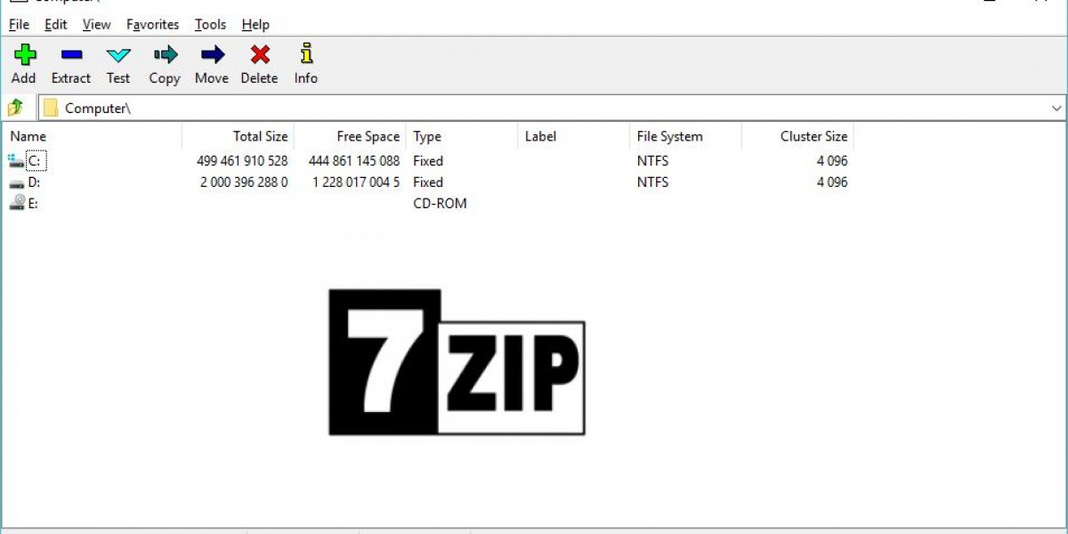1068x534 pixels.
Task: Click the Copy toolbar icon
Action: pyautogui.click(x=164, y=55)
